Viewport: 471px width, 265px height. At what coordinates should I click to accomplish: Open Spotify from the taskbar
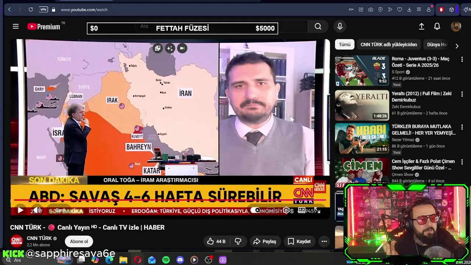tap(166, 260)
